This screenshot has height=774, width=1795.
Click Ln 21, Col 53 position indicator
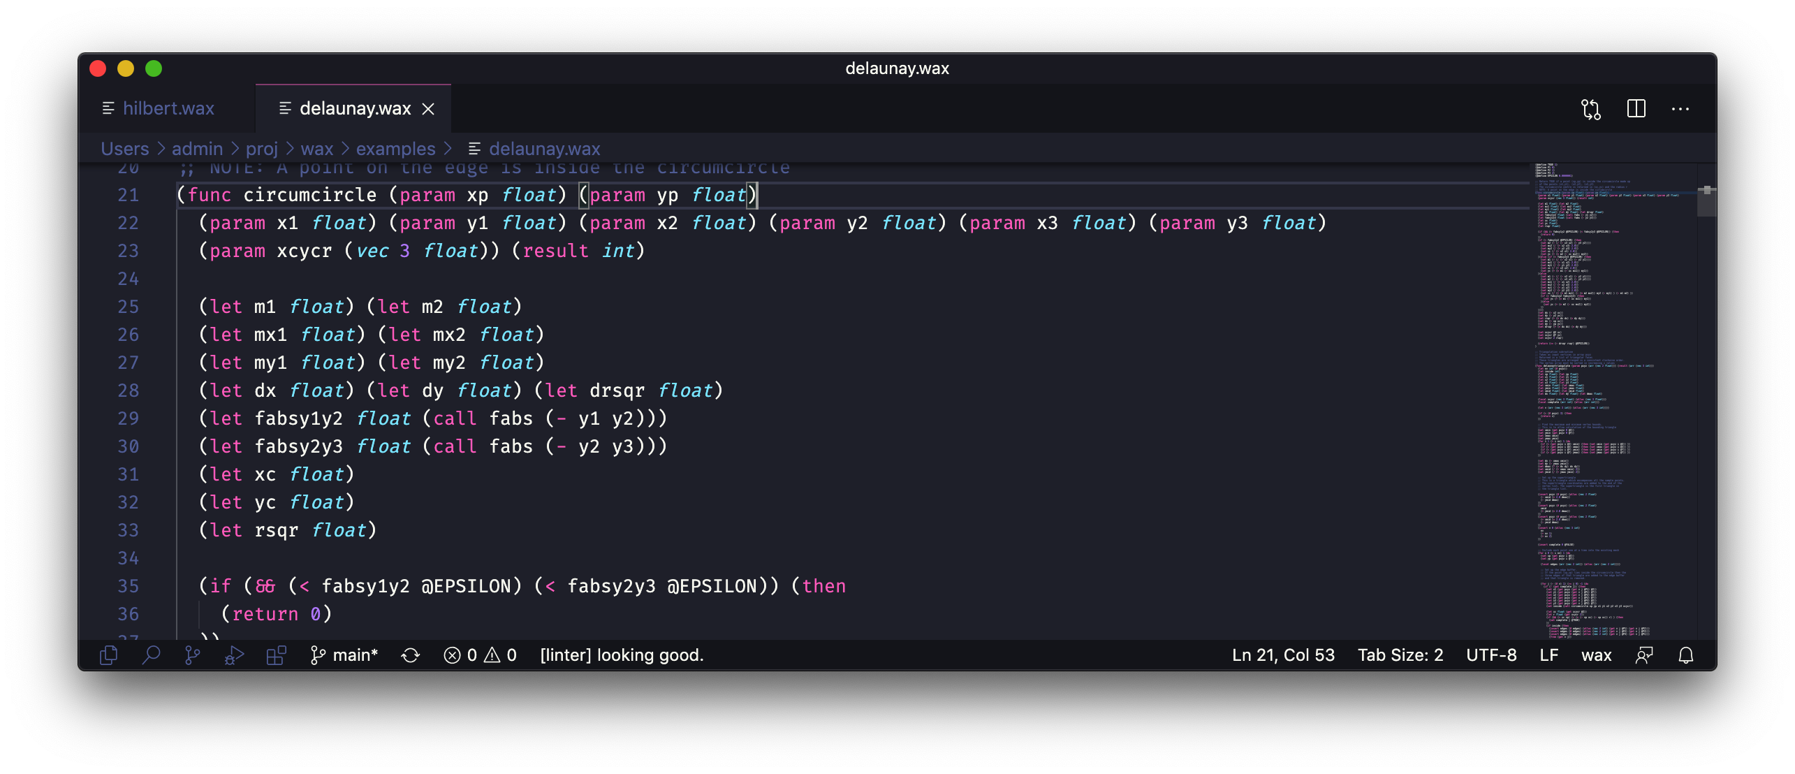1283,655
